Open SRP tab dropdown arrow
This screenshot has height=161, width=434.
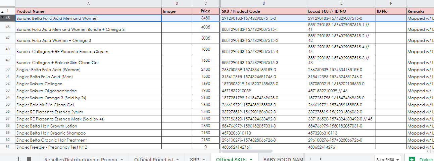pyautogui.click(x=204, y=159)
